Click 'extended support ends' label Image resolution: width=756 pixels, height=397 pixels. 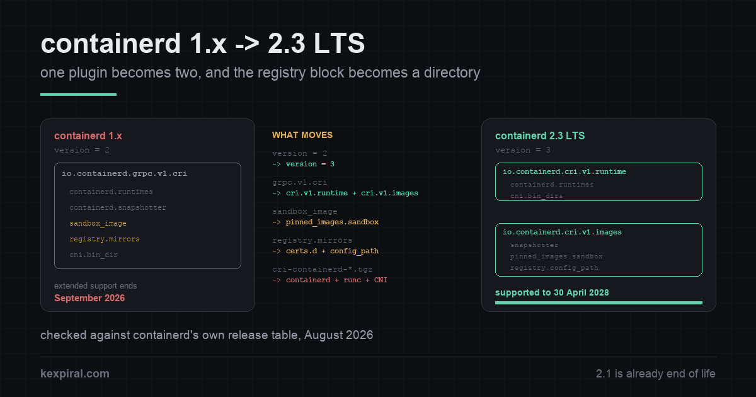pyautogui.click(x=95, y=285)
